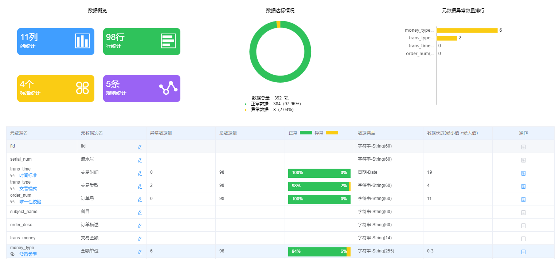The height and width of the screenshot is (259, 559).
Task: Click copy icon beside 唯一性校验
Action: (x=12, y=202)
